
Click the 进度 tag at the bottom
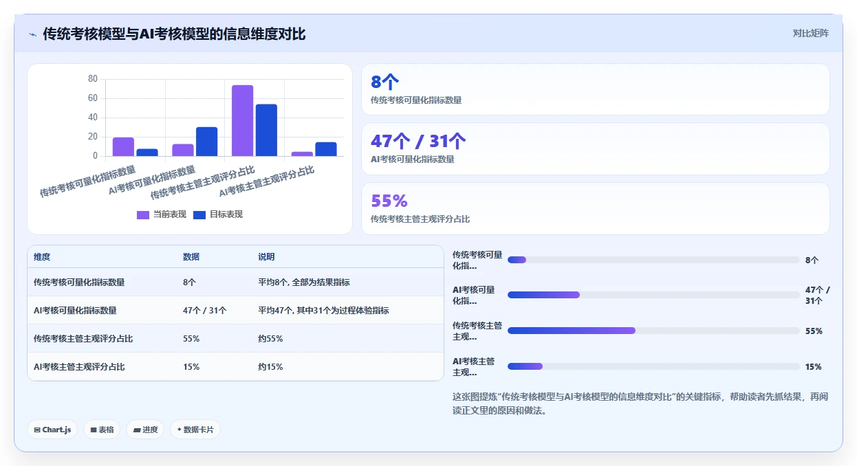tap(145, 430)
